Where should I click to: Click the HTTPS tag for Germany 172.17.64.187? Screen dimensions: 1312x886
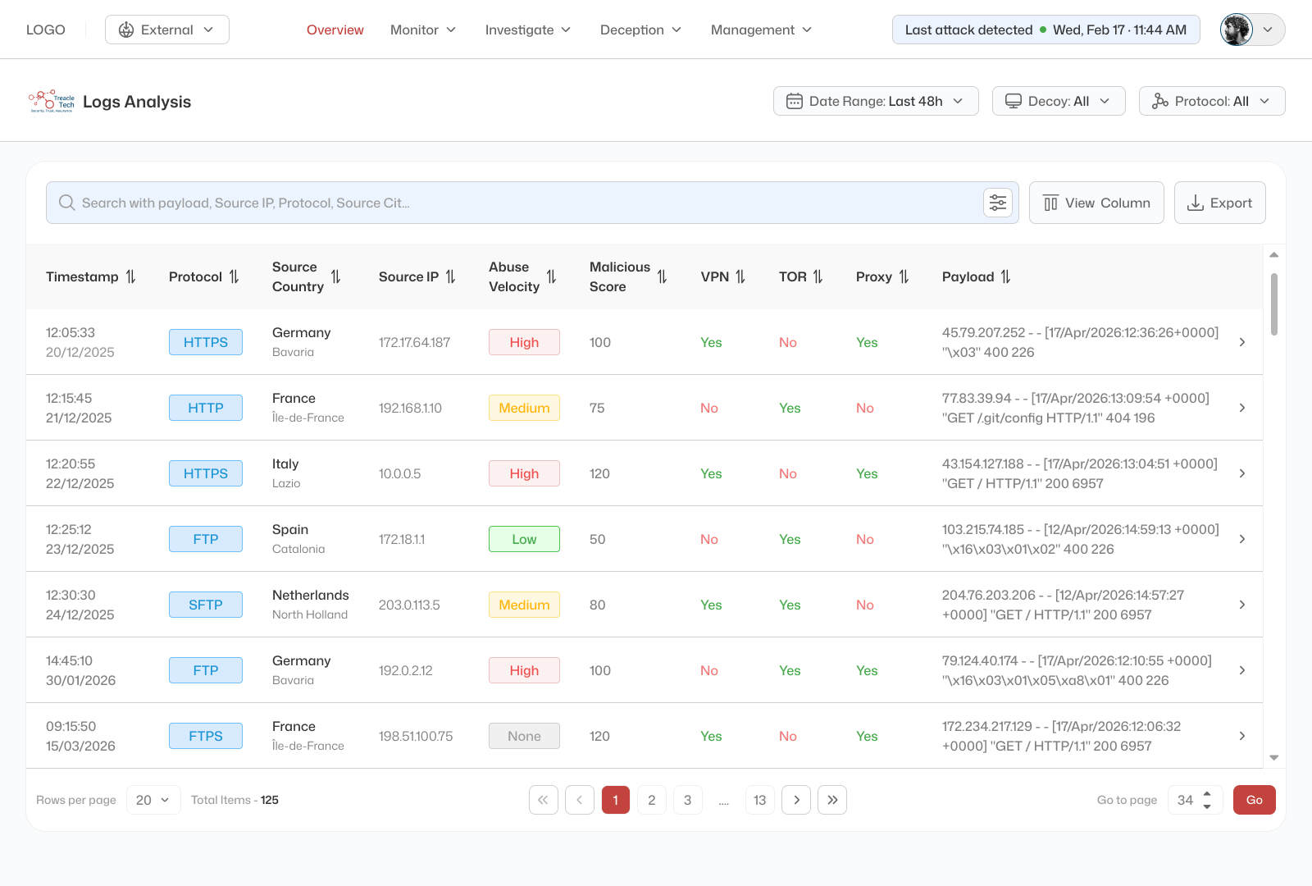[x=206, y=342]
